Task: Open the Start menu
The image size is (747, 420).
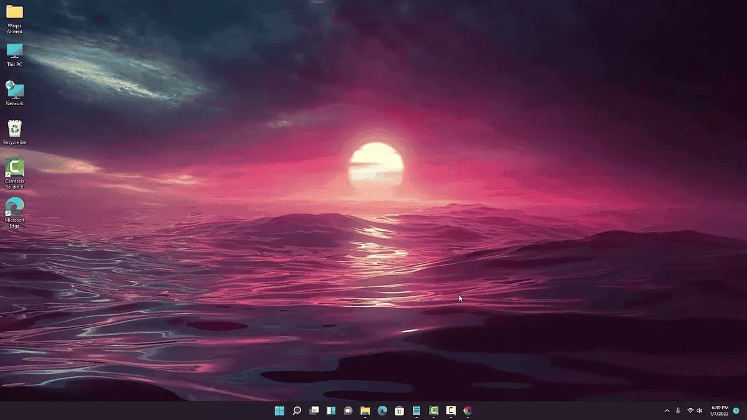Action: click(x=280, y=411)
